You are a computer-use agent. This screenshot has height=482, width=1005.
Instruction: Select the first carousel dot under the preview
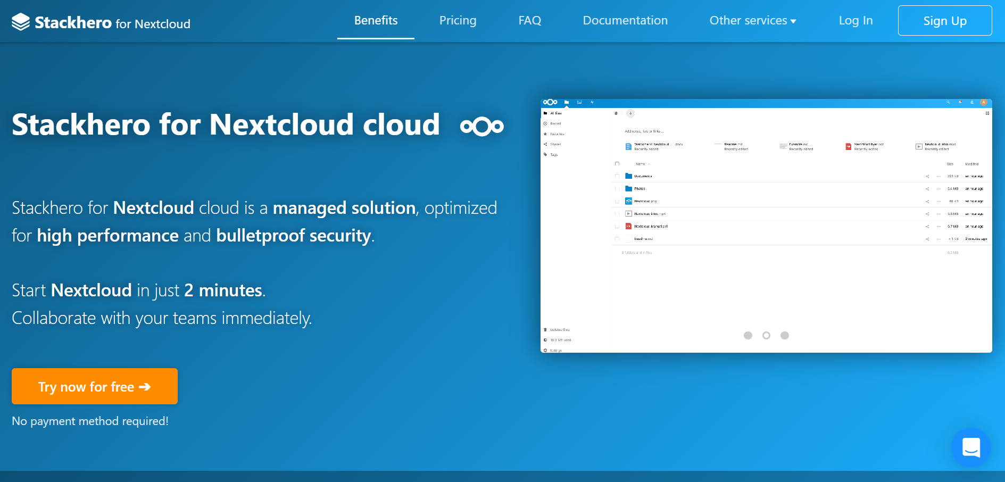[748, 335]
